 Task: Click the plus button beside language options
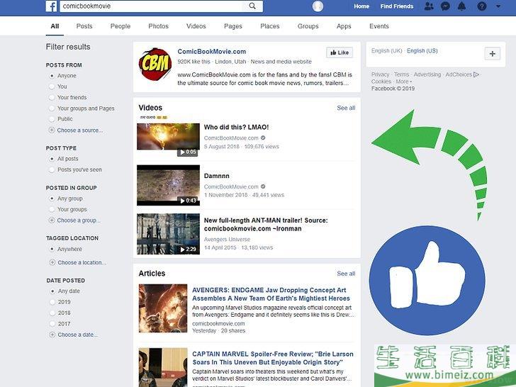[493, 54]
